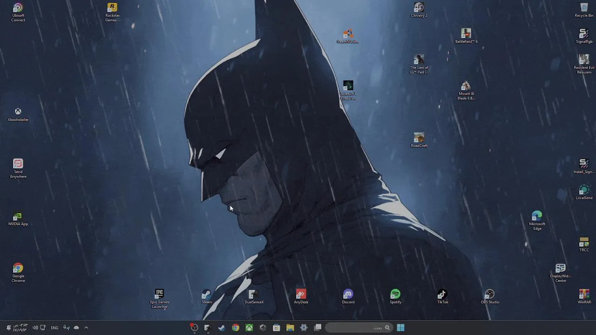
Task: Select the DualSenseX desktop icon
Action: tap(254, 297)
